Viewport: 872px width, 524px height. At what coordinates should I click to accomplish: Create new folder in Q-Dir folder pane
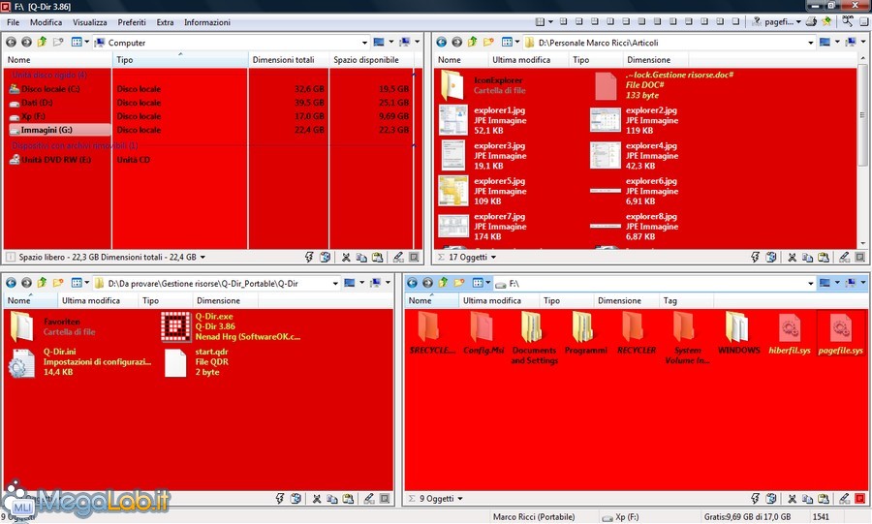point(58,283)
